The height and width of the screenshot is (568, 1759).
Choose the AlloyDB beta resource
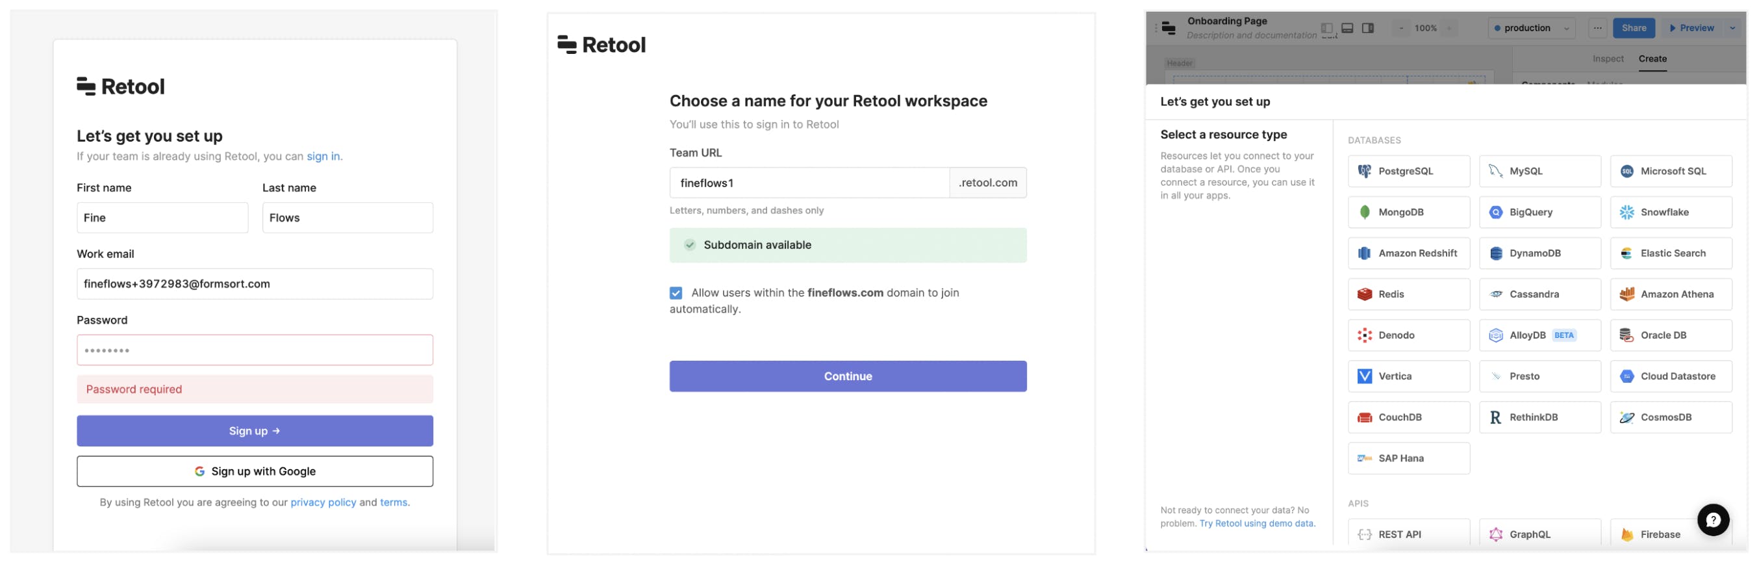click(x=1539, y=335)
